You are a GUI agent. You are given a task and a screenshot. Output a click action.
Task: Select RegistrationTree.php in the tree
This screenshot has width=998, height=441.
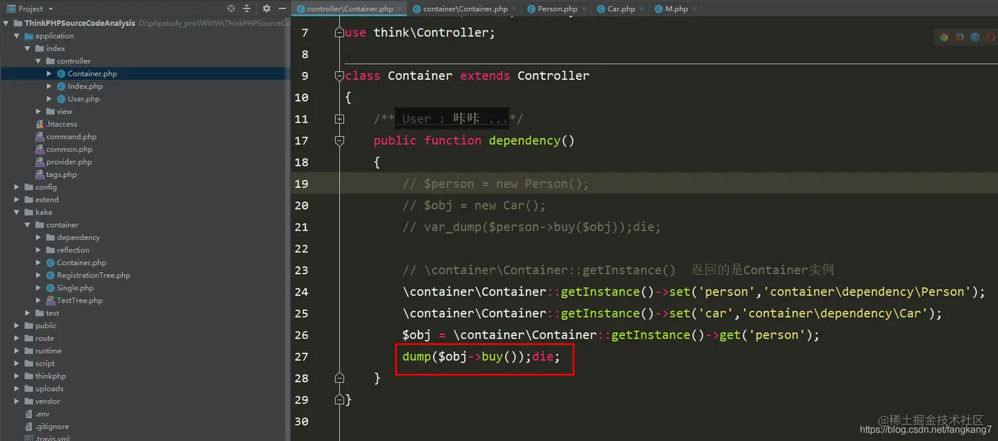(x=93, y=276)
